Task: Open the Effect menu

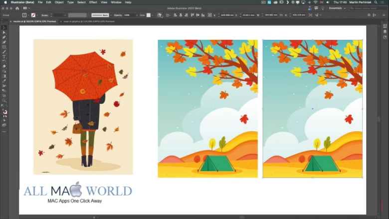Action: pyautogui.click(x=93, y=2)
